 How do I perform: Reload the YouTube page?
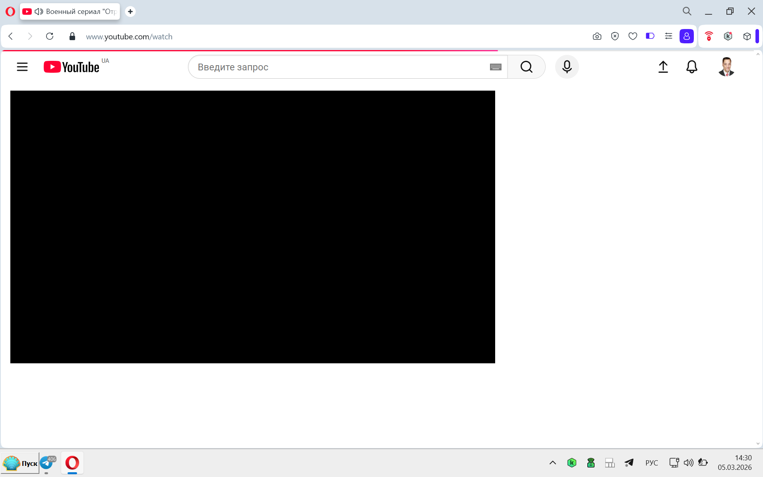50,37
